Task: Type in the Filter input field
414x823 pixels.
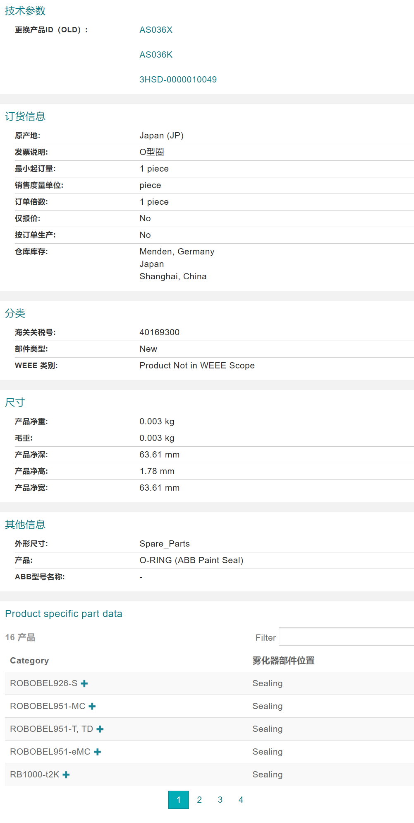Action: (x=346, y=637)
